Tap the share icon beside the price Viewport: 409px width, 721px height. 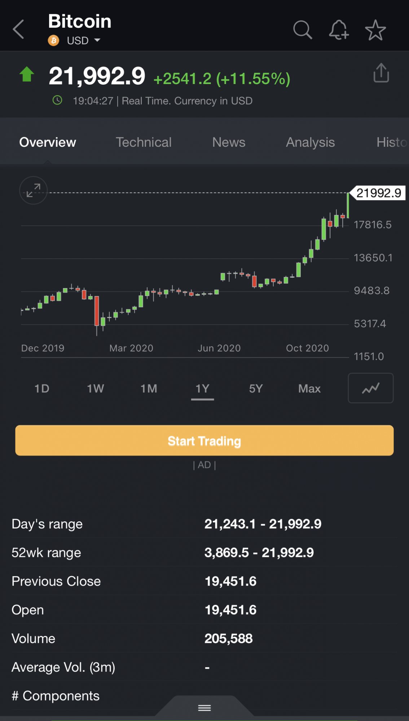[x=381, y=73]
